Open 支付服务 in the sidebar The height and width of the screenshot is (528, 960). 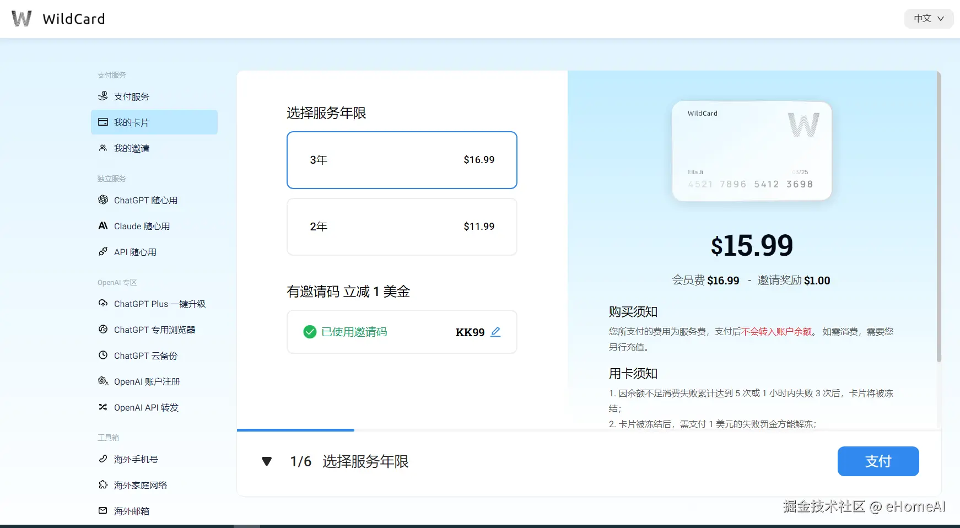[x=154, y=96]
